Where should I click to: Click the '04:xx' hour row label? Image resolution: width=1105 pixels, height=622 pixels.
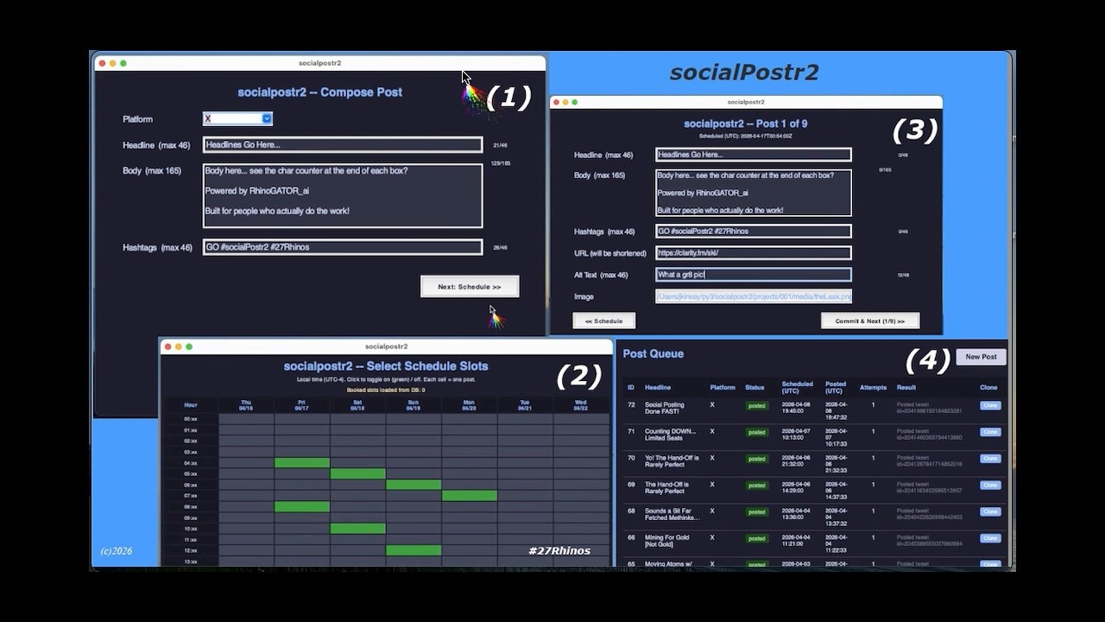(x=191, y=463)
